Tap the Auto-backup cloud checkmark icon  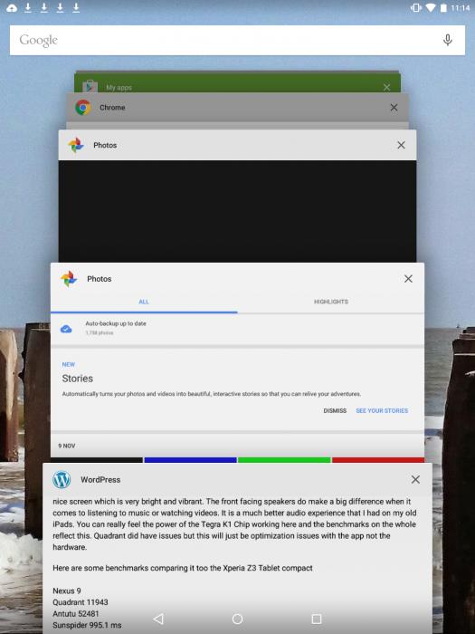tap(66, 329)
